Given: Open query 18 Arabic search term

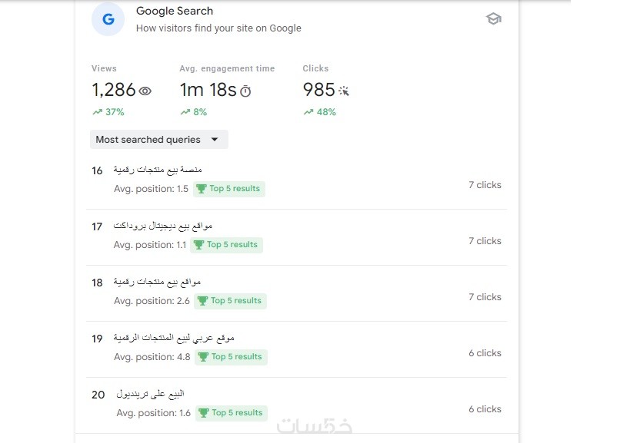Looking at the screenshot, I should [158, 282].
